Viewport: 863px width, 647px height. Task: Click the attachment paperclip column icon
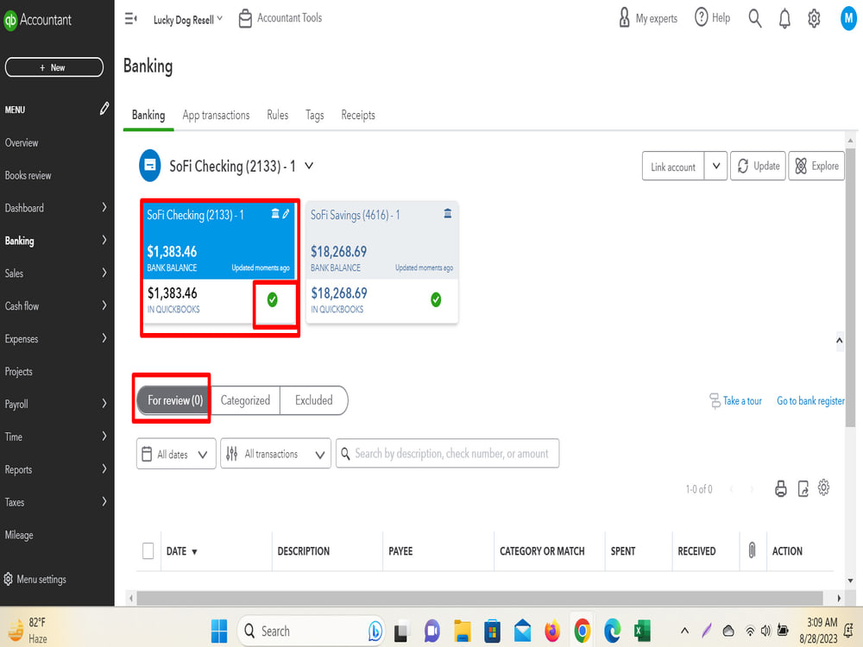pyautogui.click(x=752, y=550)
